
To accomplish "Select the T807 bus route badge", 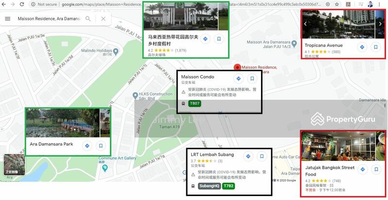I will click(195, 103).
